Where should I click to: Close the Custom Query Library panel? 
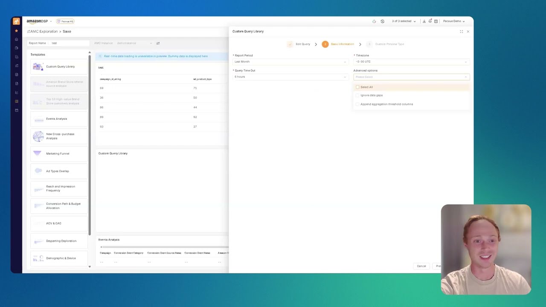tap(468, 32)
